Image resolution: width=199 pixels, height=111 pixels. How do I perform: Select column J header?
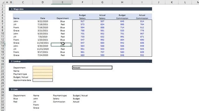pyautogui.click(x=159, y=2)
